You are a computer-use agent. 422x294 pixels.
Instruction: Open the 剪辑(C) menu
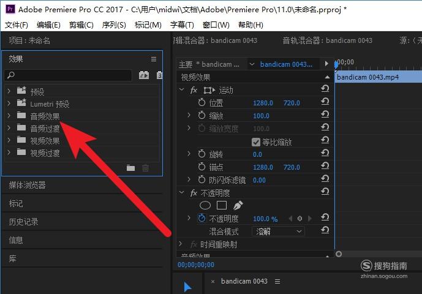pos(81,25)
